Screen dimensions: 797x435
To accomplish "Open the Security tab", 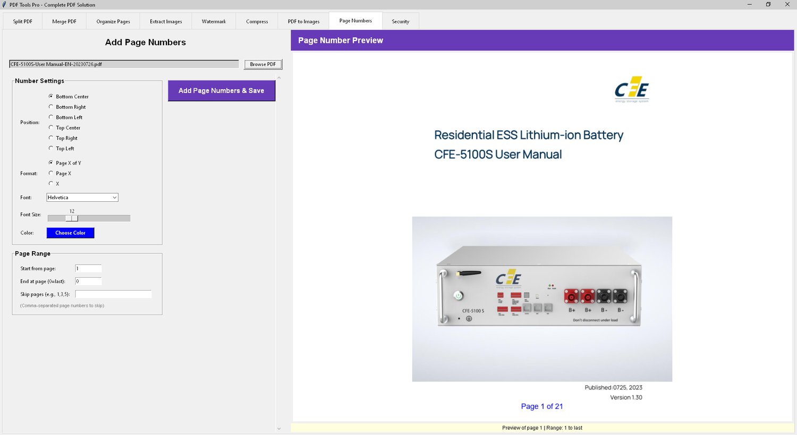I will tap(401, 22).
